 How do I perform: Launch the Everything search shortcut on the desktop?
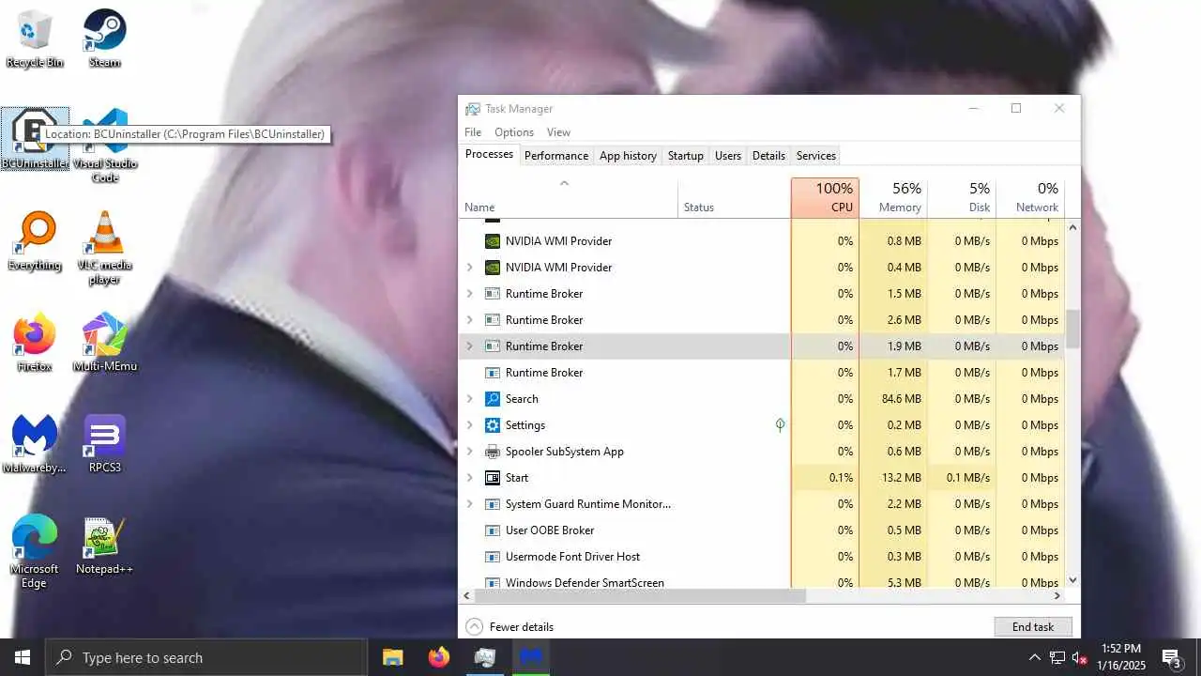[x=35, y=241]
